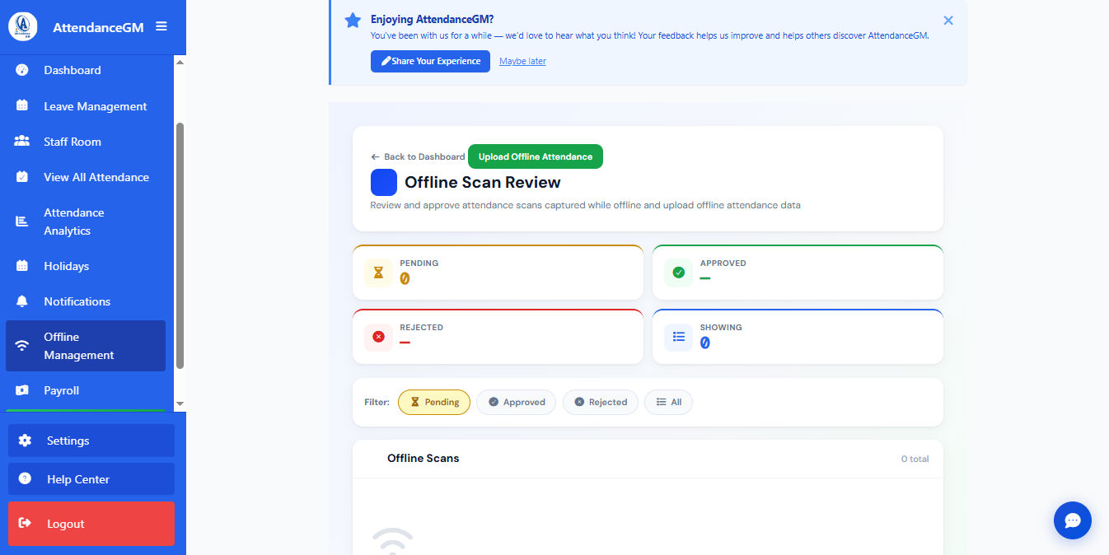The width and height of the screenshot is (1109, 555).
Task: Click the Maybe later link
Action: (522, 61)
